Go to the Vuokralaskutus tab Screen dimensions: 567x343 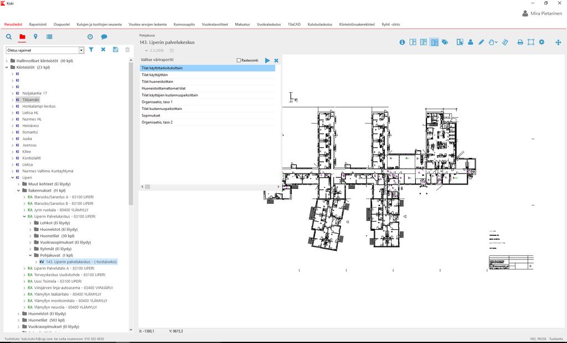269,24
